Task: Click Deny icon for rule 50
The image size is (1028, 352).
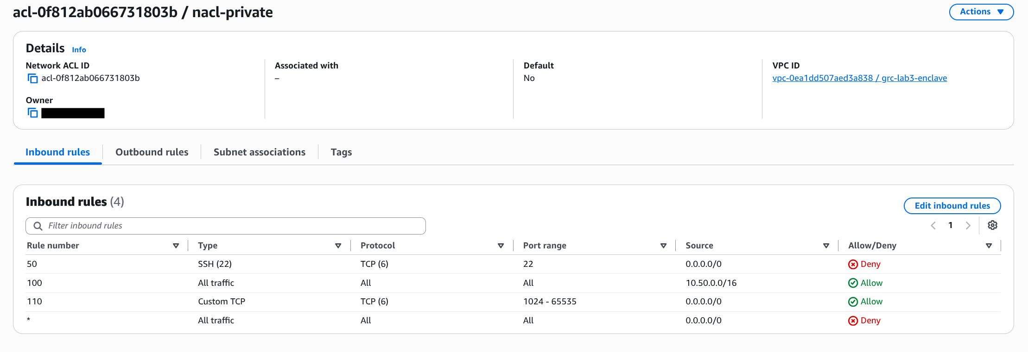Action: (x=853, y=264)
